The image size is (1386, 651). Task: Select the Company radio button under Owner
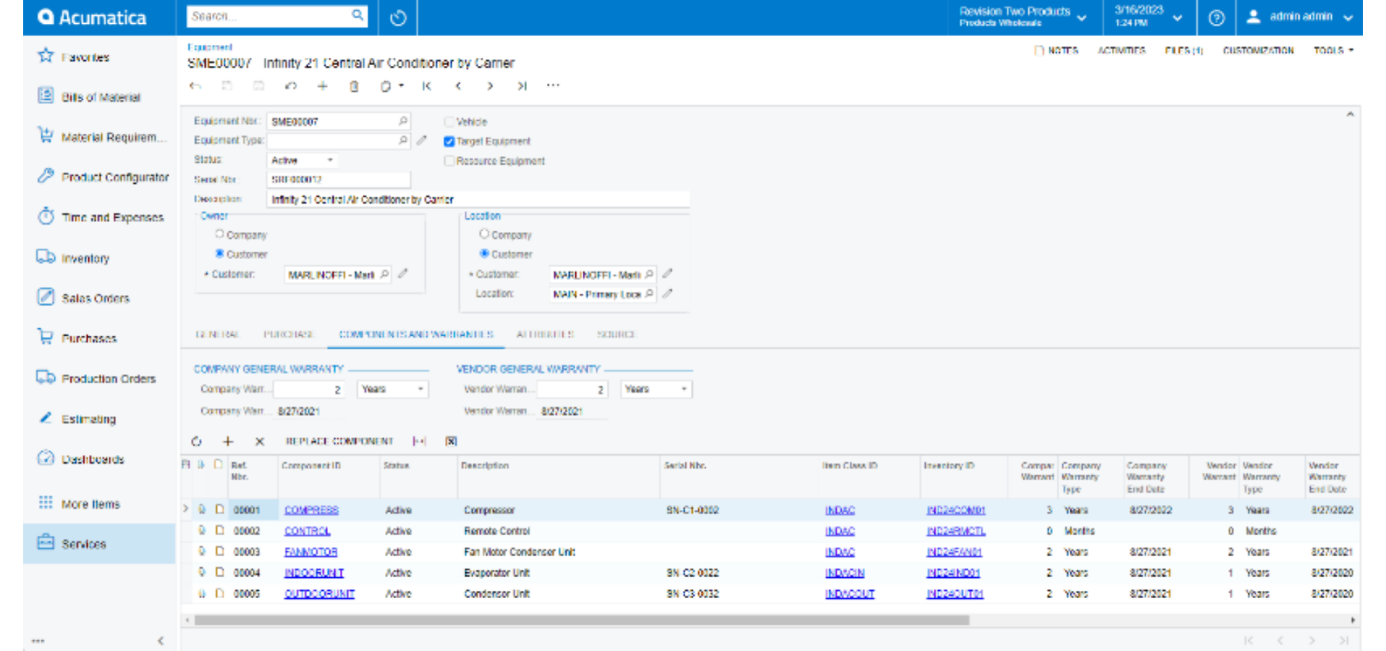click(219, 234)
